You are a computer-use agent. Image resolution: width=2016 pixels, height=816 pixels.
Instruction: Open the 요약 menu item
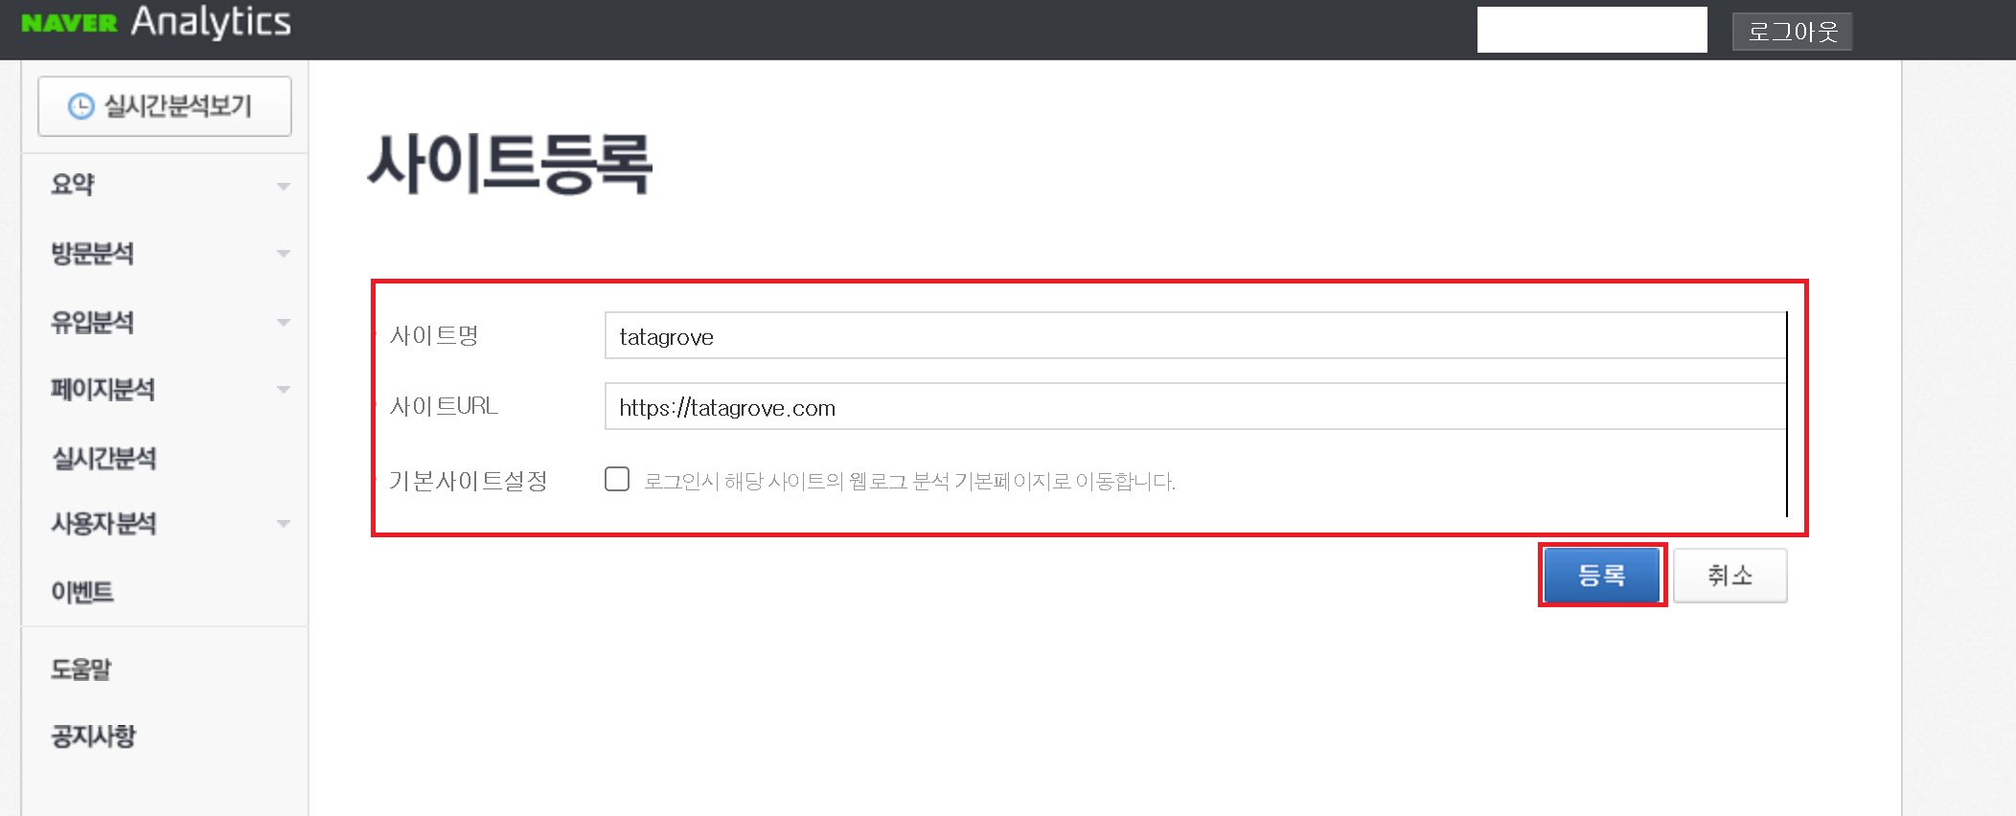click(x=73, y=185)
